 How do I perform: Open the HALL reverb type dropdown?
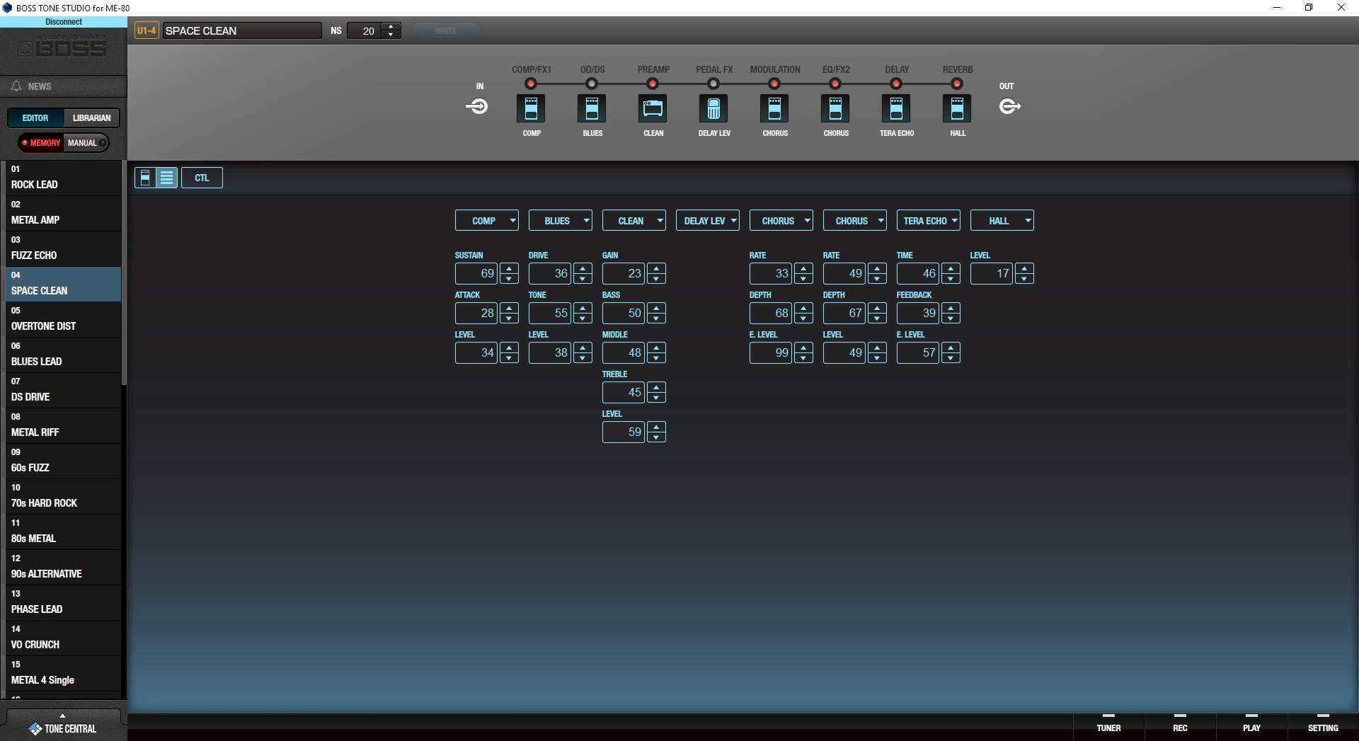[1002, 221]
